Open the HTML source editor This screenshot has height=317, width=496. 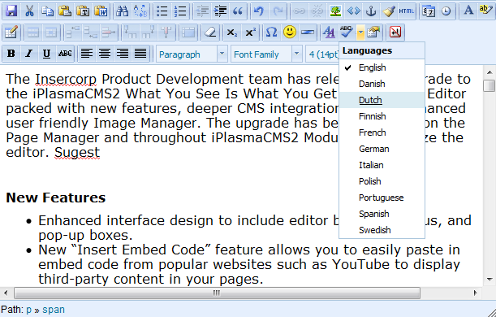pos(407,11)
